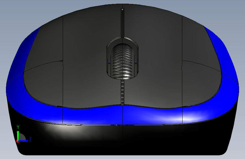The image size is (245, 159).
Task: Select the glossy black base of the mouse
Action: pyautogui.click(x=123, y=141)
